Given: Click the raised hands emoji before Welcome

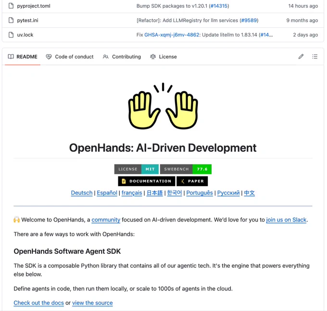Looking at the screenshot, I should point(16,220).
